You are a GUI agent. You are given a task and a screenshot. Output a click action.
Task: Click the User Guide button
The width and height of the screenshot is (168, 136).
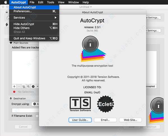click(80, 120)
